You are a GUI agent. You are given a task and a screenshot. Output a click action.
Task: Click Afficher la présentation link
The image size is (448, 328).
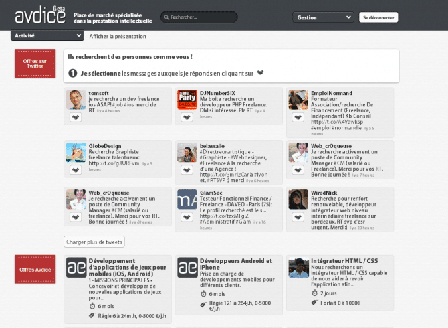[118, 36]
